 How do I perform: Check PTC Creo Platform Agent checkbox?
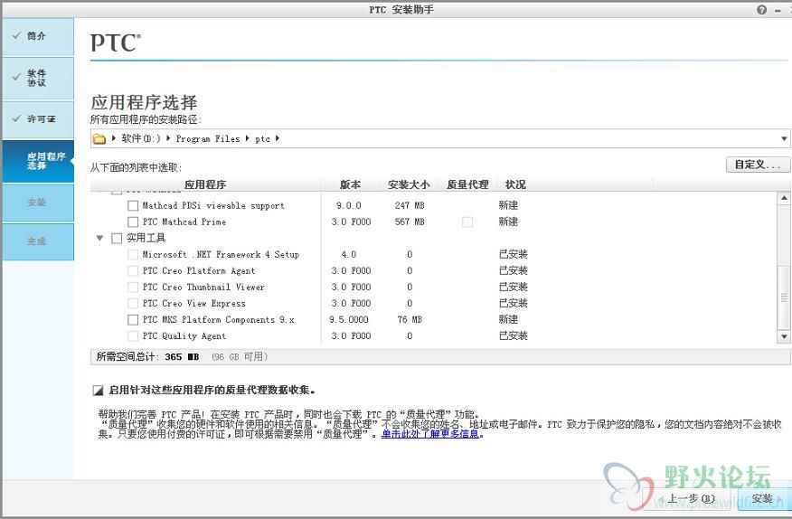point(133,271)
